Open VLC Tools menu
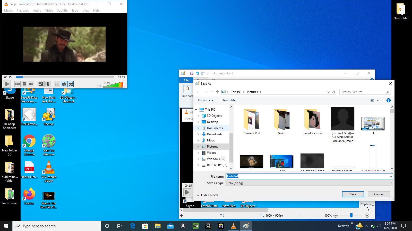 [x=75, y=11]
